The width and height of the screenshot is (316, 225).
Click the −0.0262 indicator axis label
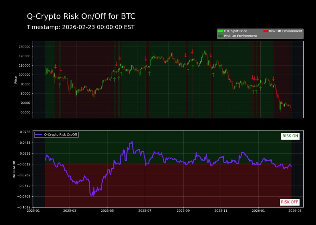pos(24,175)
